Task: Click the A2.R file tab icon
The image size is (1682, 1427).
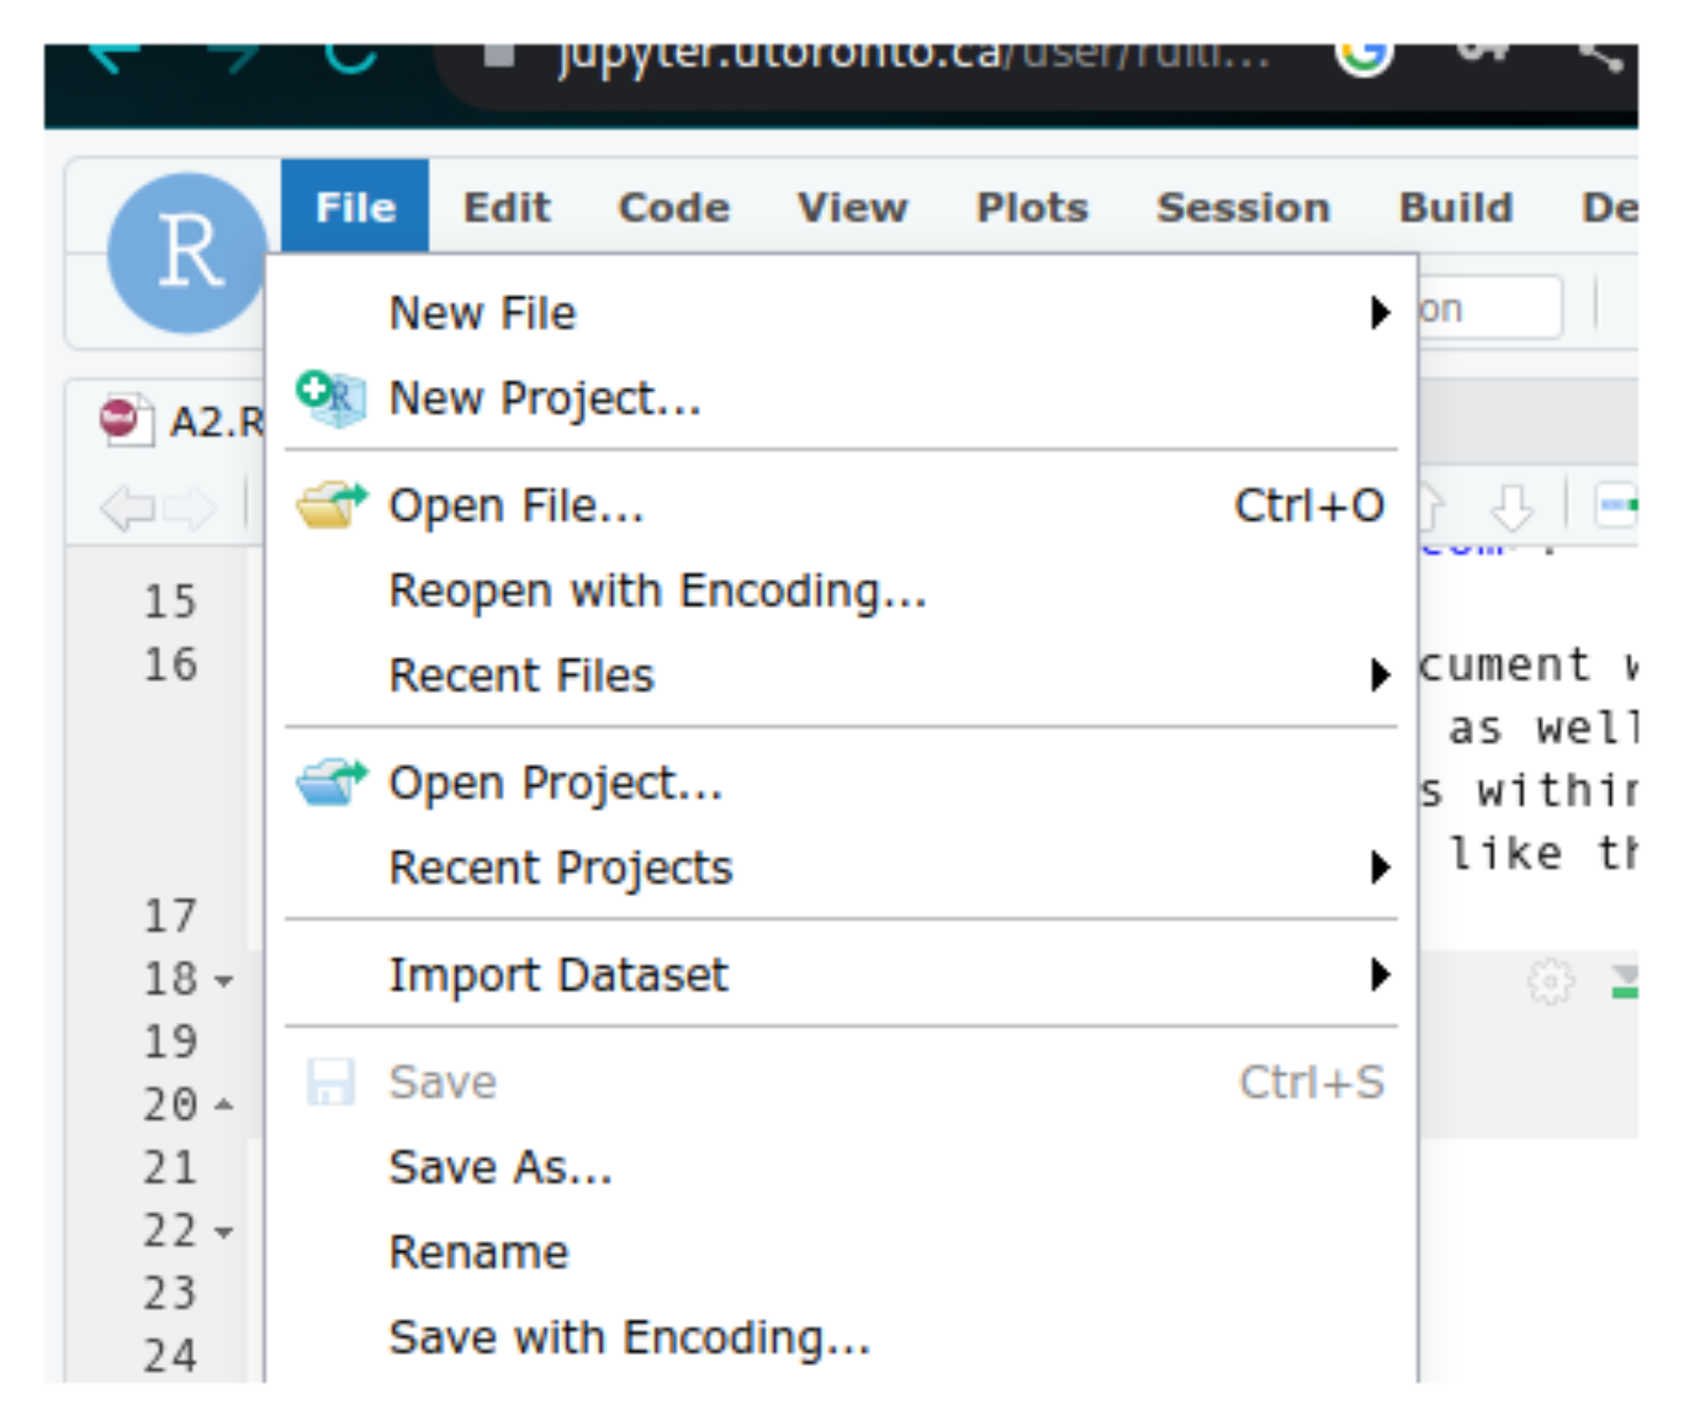Action: pos(125,420)
